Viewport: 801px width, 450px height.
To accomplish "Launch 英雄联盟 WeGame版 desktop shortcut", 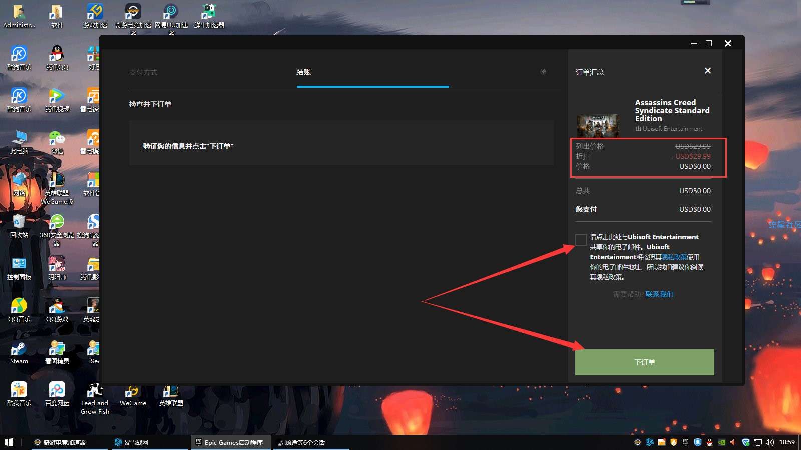I will [57, 188].
